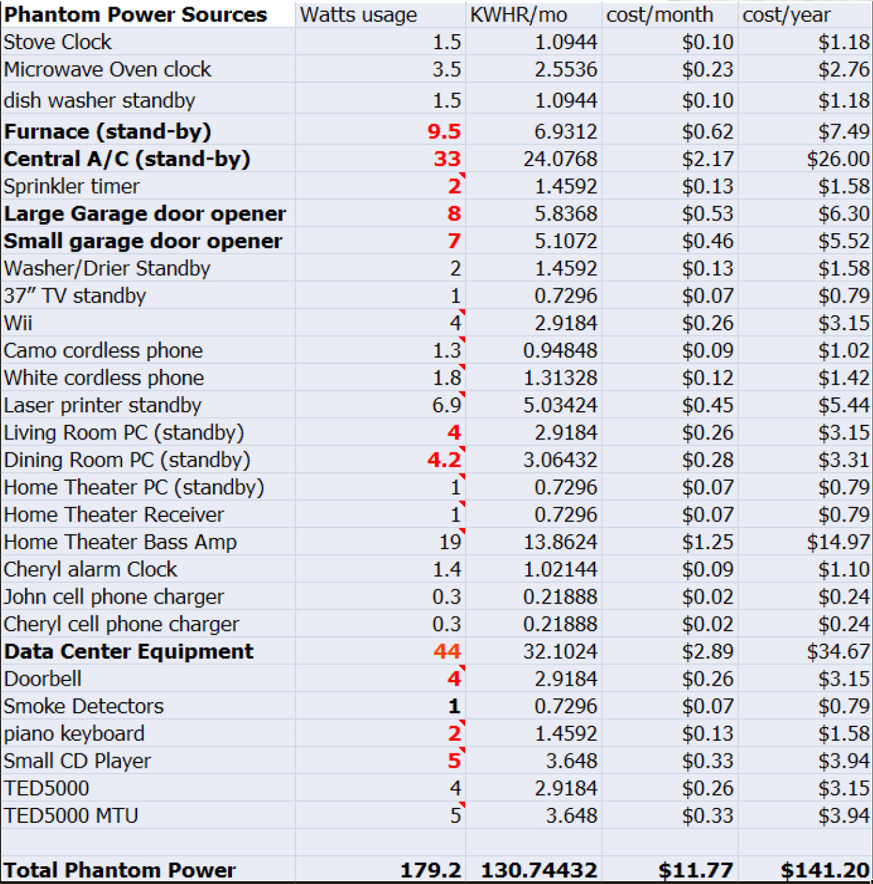Click the Smoke Detectors cell

[x=83, y=706]
